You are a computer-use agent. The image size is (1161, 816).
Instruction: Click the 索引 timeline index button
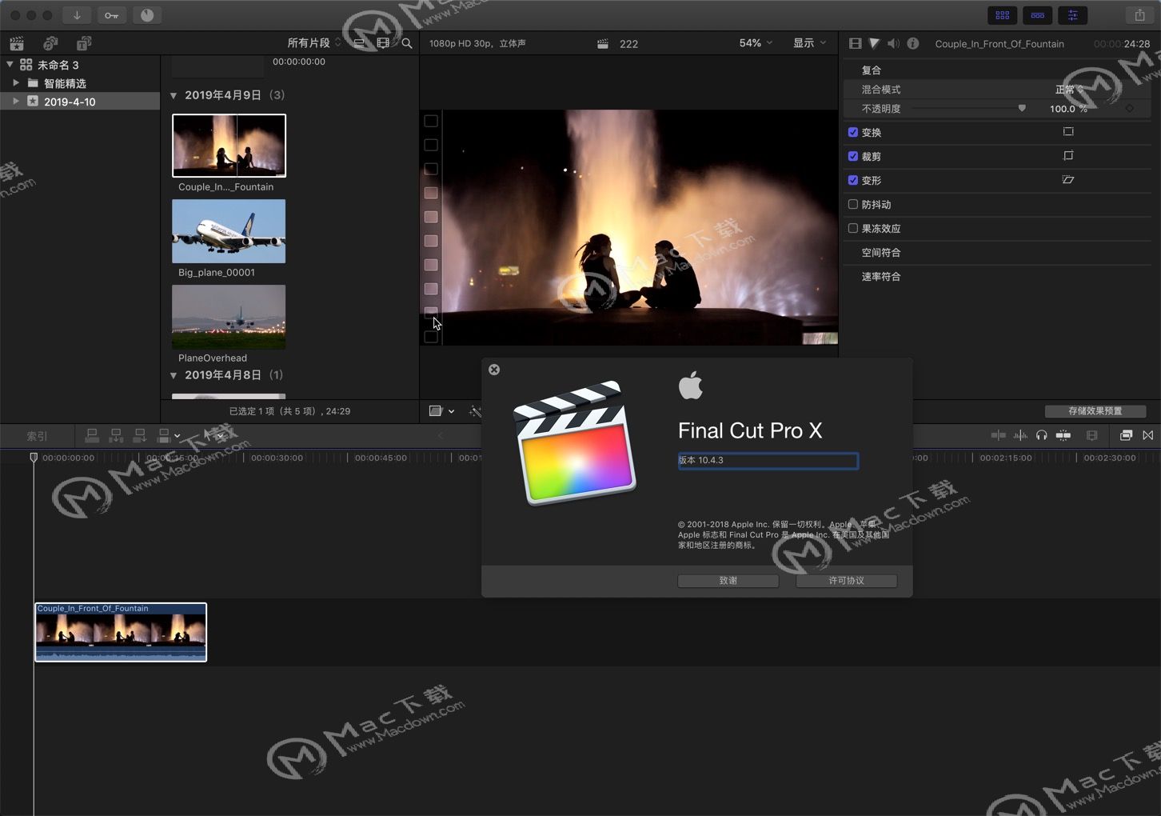pyautogui.click(x=37, y=436)
